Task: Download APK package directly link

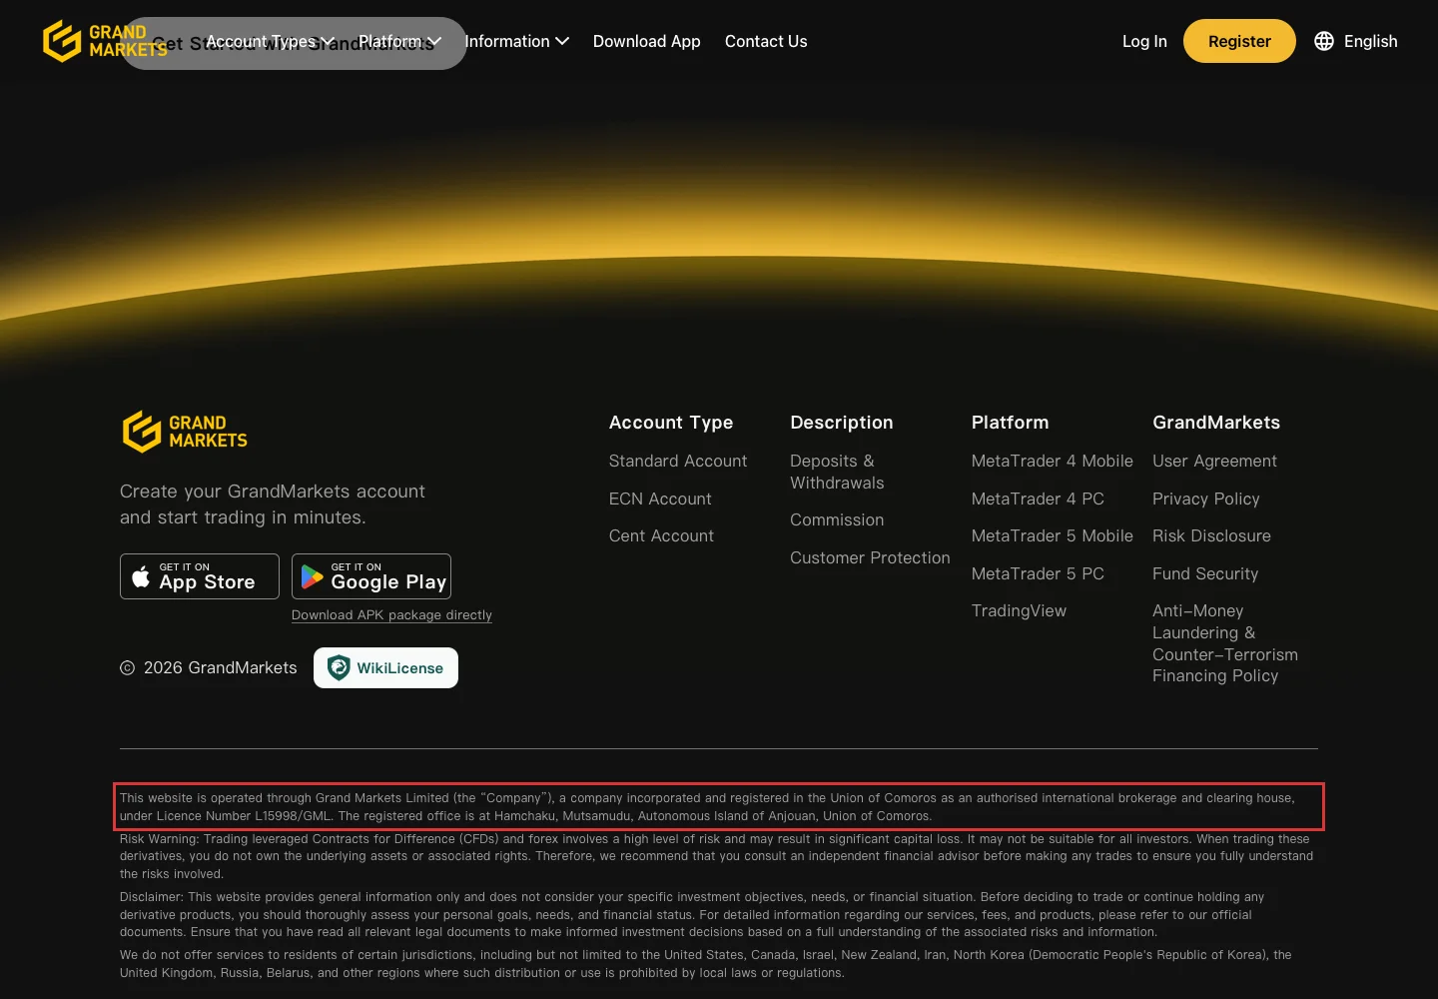Action: coord(391,615)
